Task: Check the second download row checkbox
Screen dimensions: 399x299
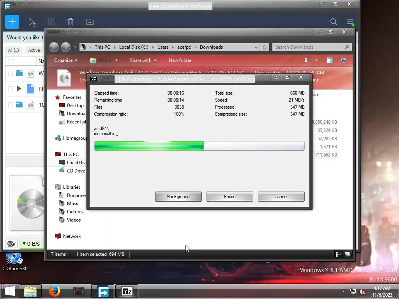Action: point(11,89)
